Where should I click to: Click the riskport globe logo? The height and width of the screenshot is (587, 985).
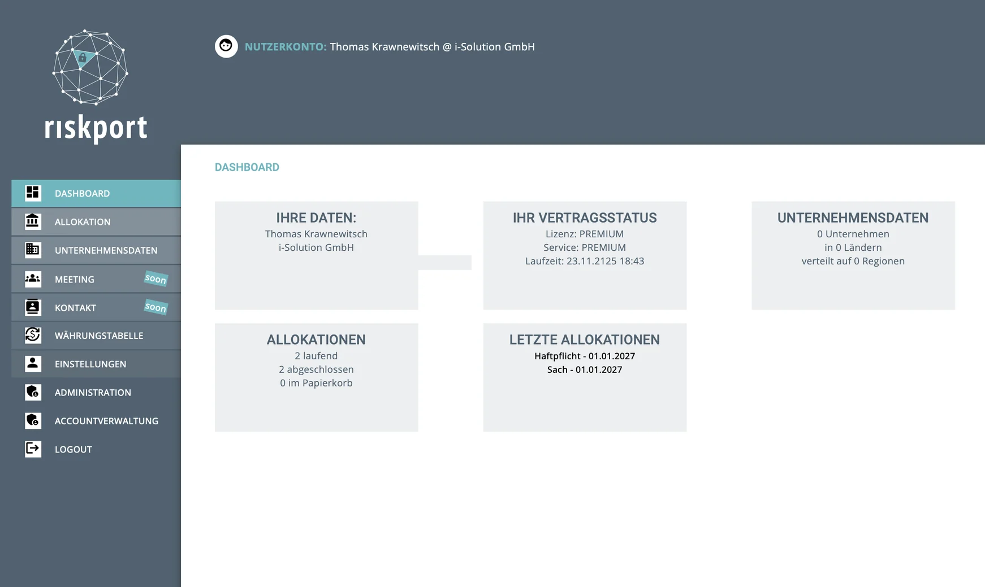(90, 67)
